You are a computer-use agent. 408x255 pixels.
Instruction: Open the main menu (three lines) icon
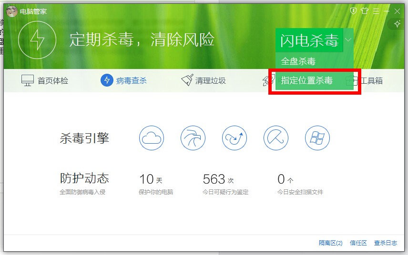coord(376,11)
